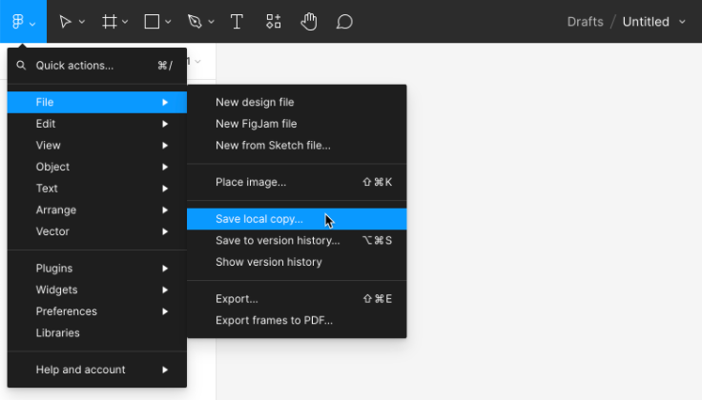Open the Preferences submenu
The height and width of the screenshot is (400, 702).
coord(97,311)
